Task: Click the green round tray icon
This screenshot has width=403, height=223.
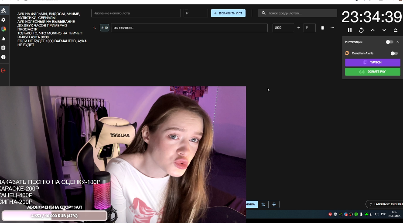Action: coord(356,214)
